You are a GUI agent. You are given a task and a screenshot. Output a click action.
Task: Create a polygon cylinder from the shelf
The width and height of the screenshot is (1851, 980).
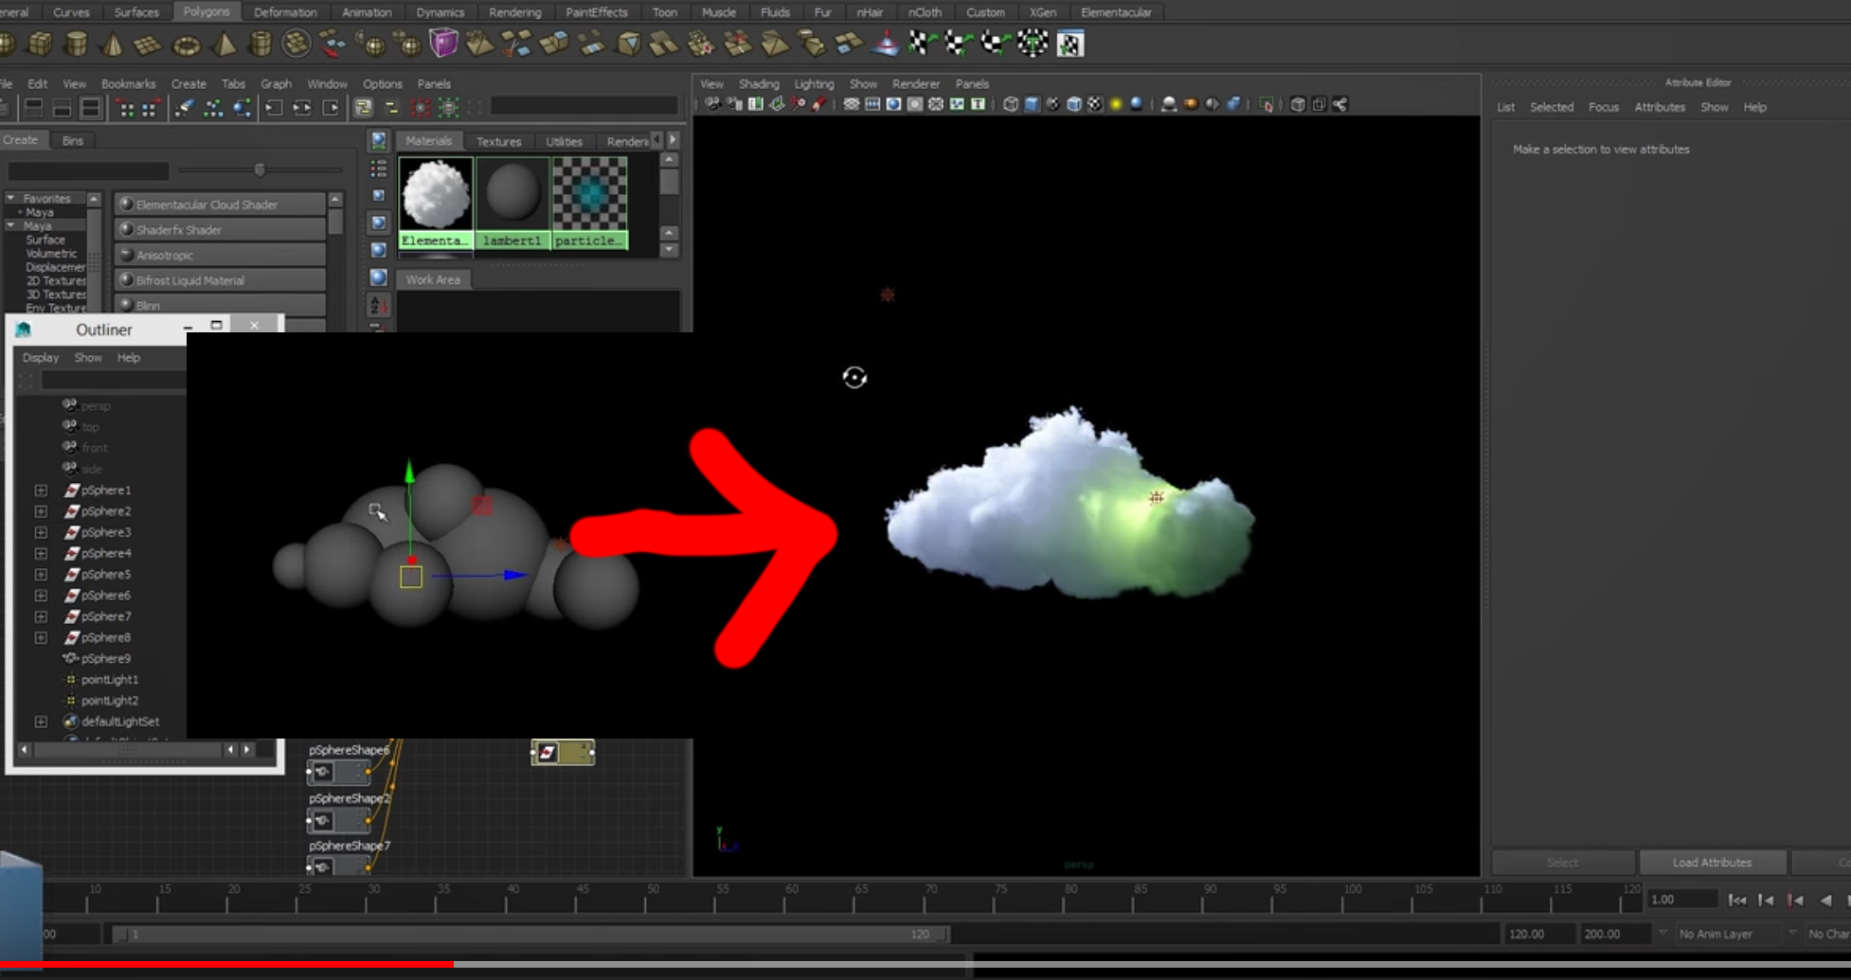coord(77,44)
